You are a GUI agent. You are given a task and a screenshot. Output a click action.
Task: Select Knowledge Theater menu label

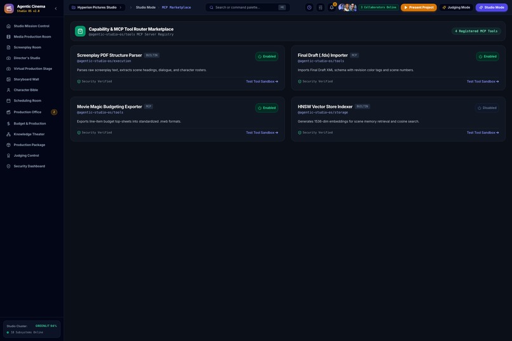pyautogui.click(x=29, y=134)
